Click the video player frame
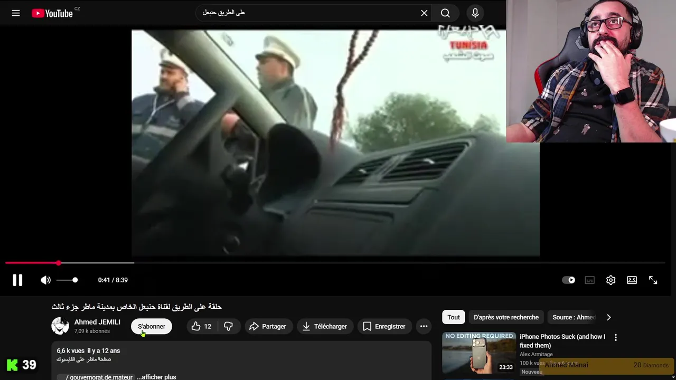 tap(335, 142)
